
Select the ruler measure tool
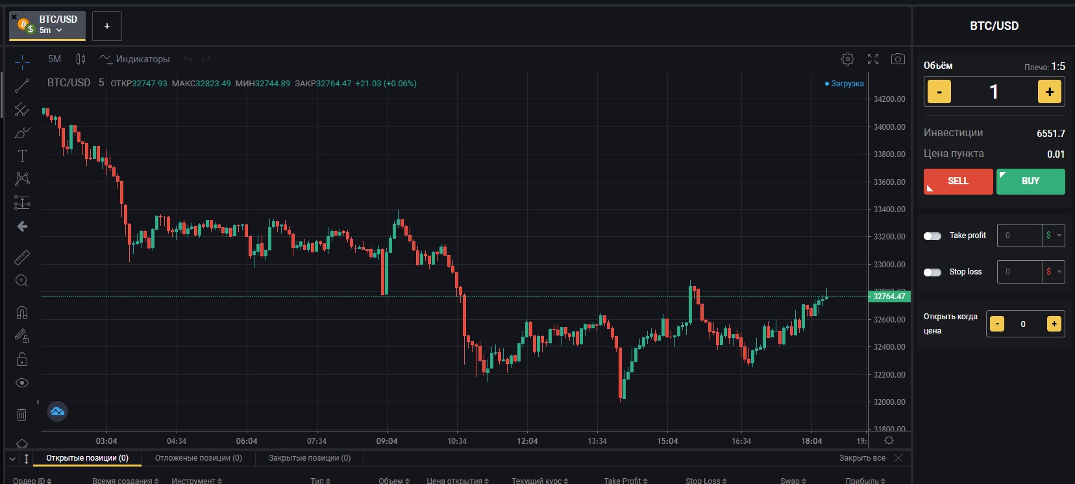pos(22,258)
